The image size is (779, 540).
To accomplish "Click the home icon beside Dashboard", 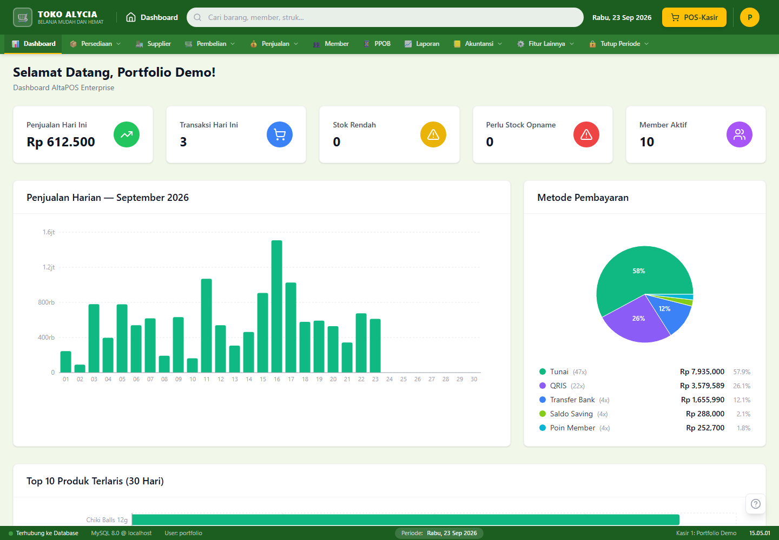I will (131, 17).
